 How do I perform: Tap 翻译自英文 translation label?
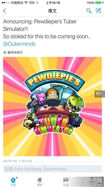click(15, 52)
